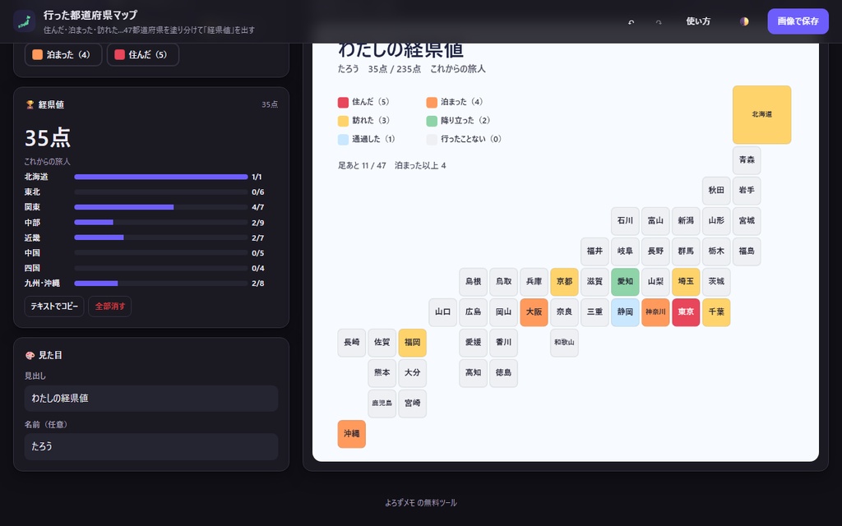Select the yellow 京都 tile

(564, 282)
